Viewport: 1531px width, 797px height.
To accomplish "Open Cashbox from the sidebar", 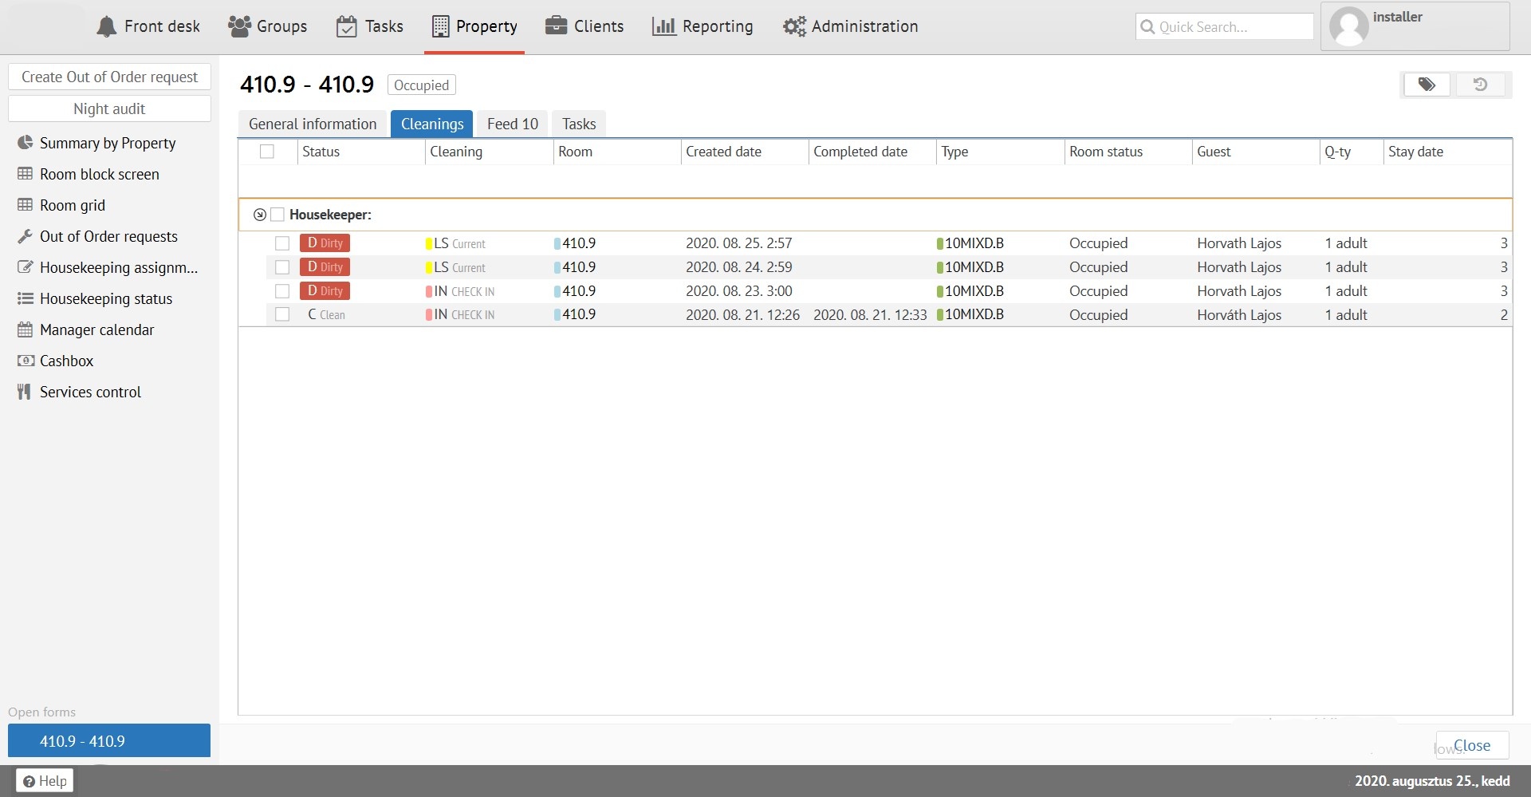I will coord(66,361).
